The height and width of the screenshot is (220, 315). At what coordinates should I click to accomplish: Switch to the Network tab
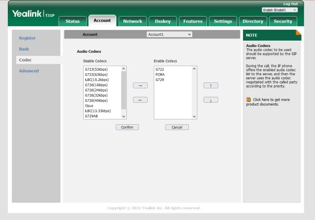point(132,21)
